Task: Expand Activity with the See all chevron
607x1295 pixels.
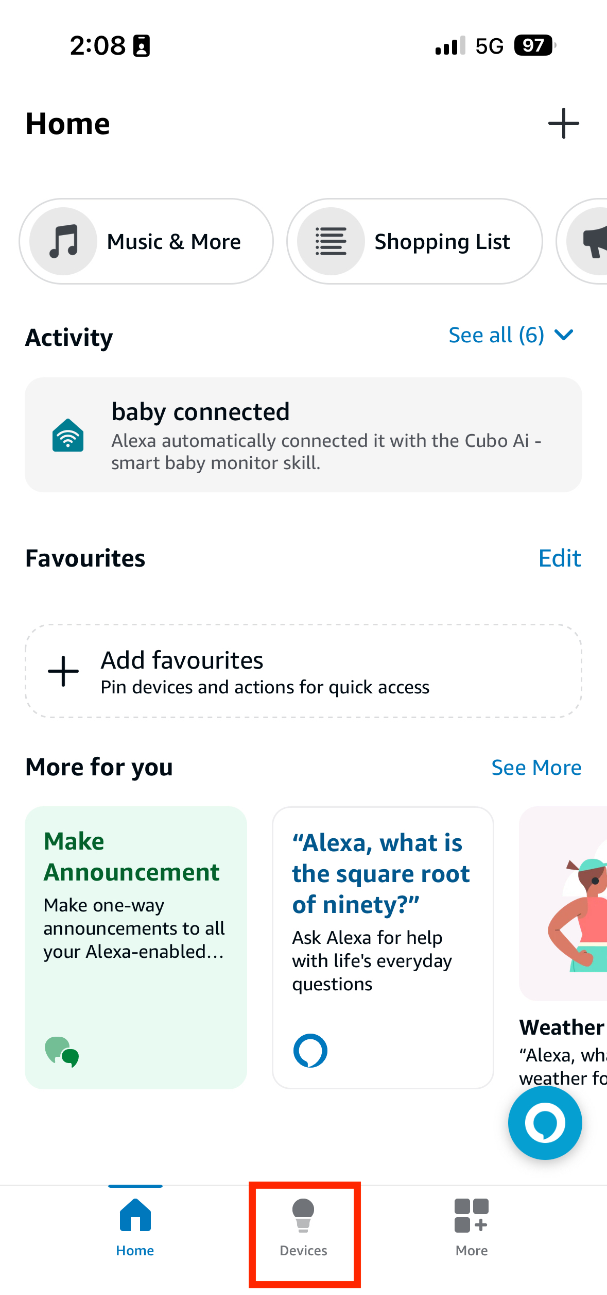Action: click(564, 336)
